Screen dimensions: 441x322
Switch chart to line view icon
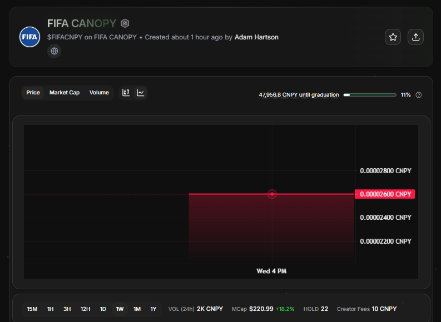click(x=140, y=93)
